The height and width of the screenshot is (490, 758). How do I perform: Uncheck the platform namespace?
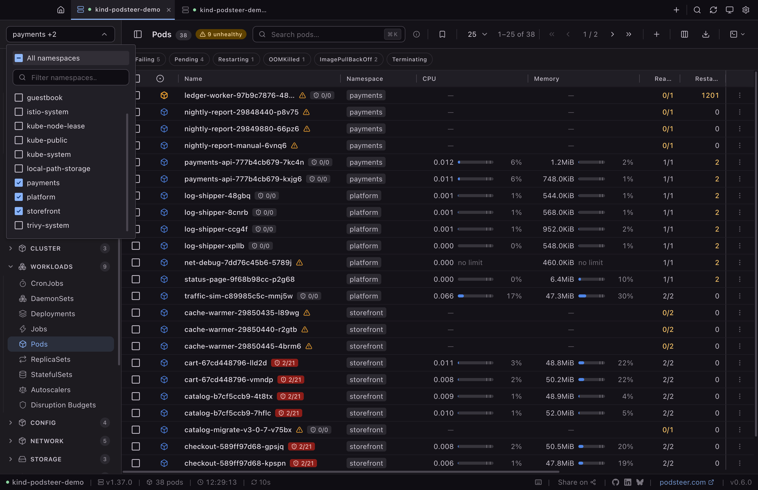[x=19, y=197]
